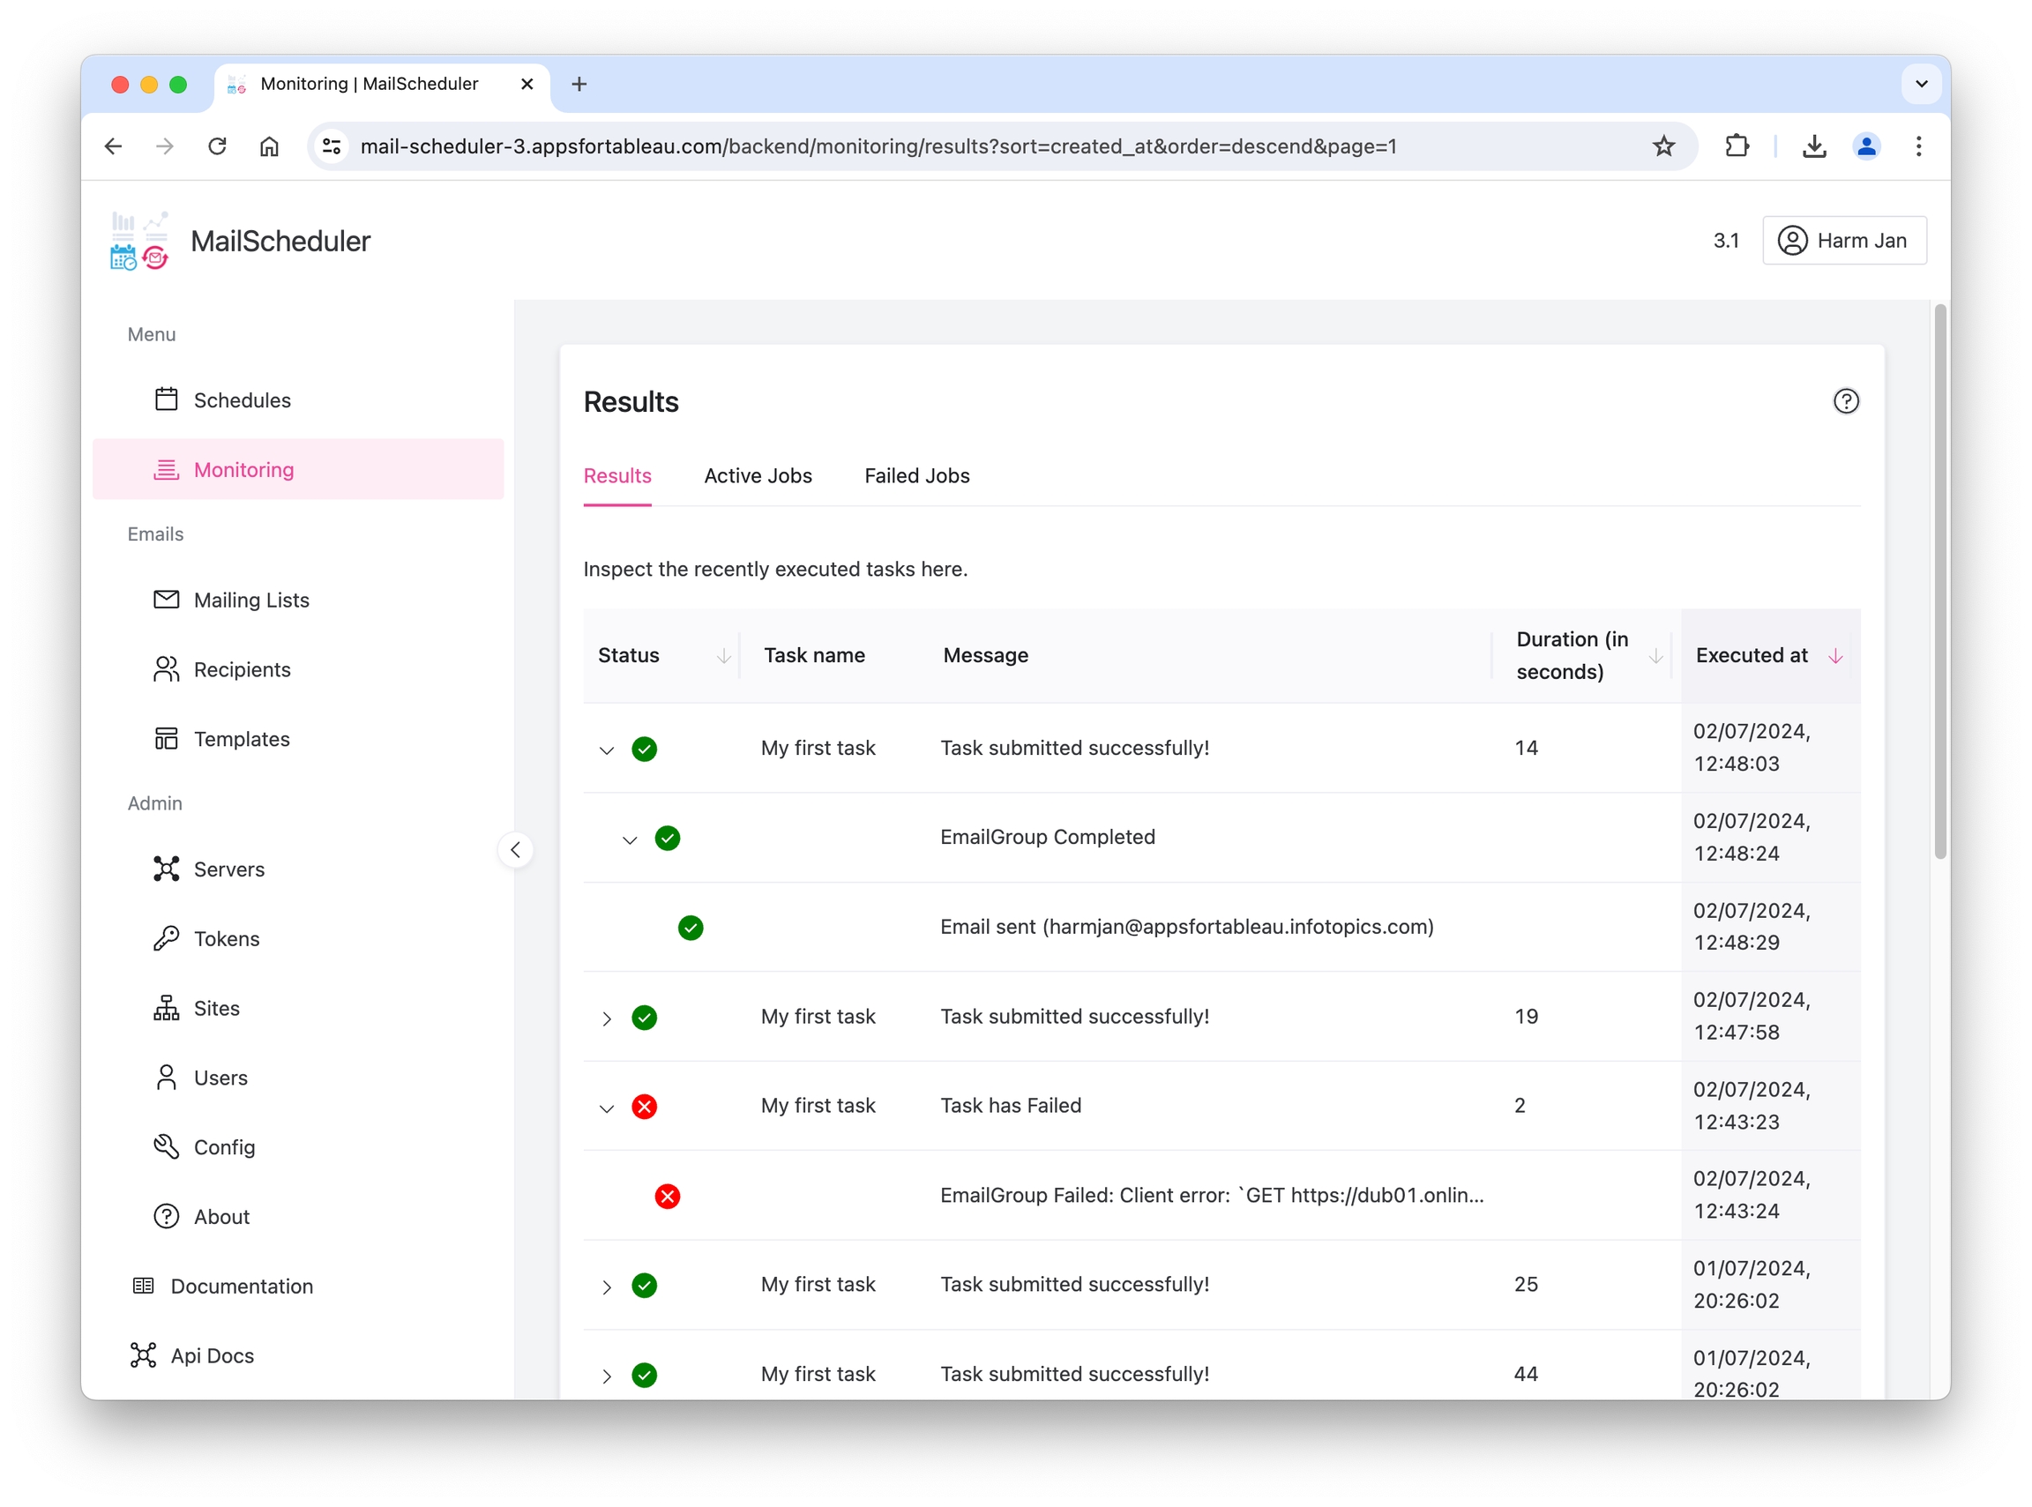
Task: Click the Config wrench icon
Action: [x=166, y=1146]
